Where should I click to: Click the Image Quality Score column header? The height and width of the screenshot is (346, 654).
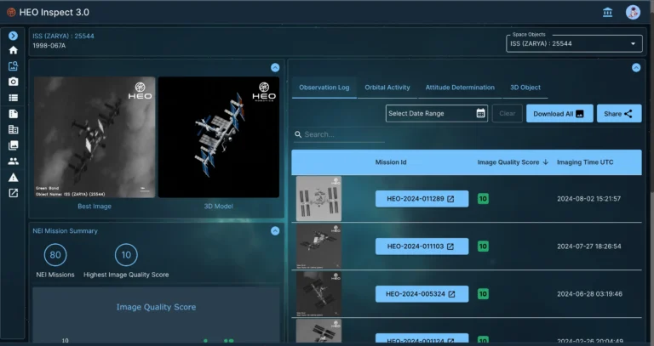[x=508, y=162]
